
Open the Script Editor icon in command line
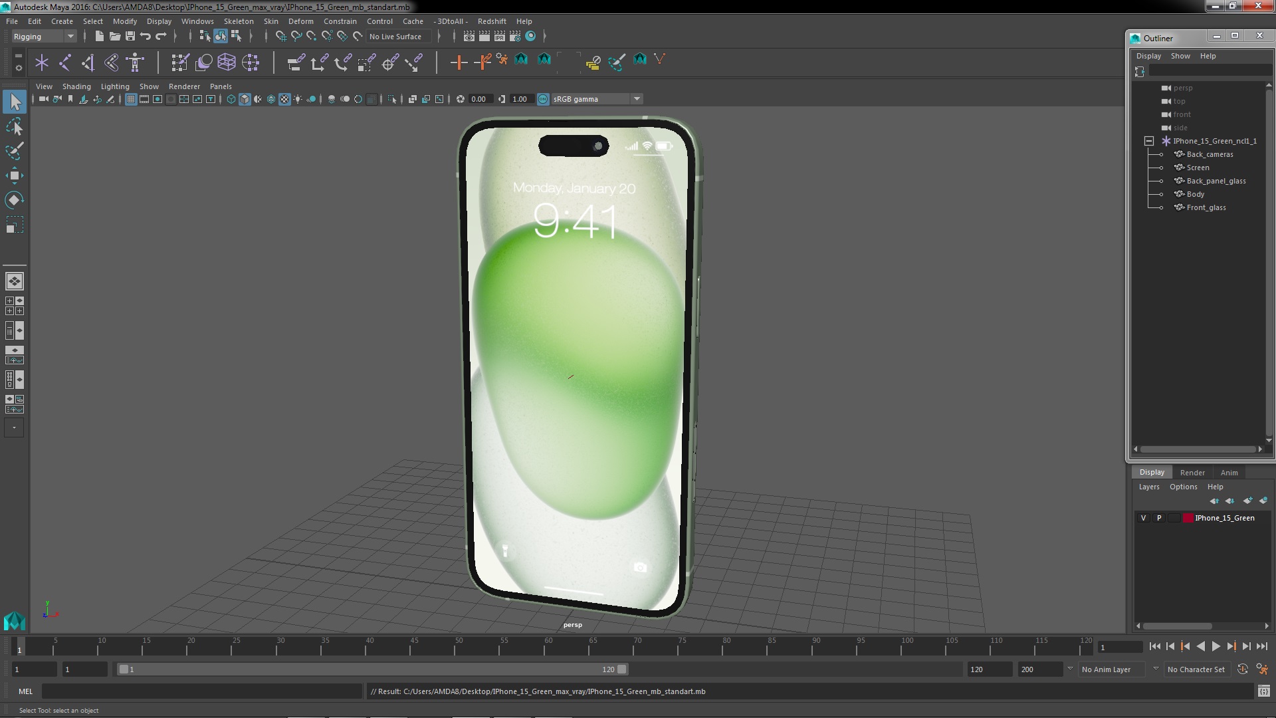tap(1263, 691)
